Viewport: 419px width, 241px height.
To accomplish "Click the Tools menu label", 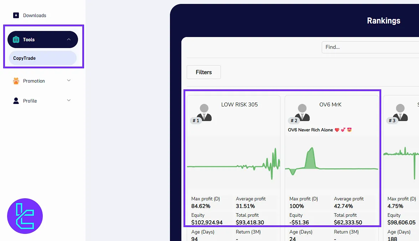I will click(29, 40).
